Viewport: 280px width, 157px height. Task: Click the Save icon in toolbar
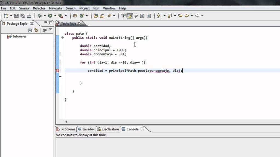(x=16, y=16)
